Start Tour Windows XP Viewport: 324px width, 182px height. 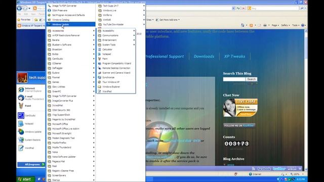pyautogui.click(x=116, y=82)
